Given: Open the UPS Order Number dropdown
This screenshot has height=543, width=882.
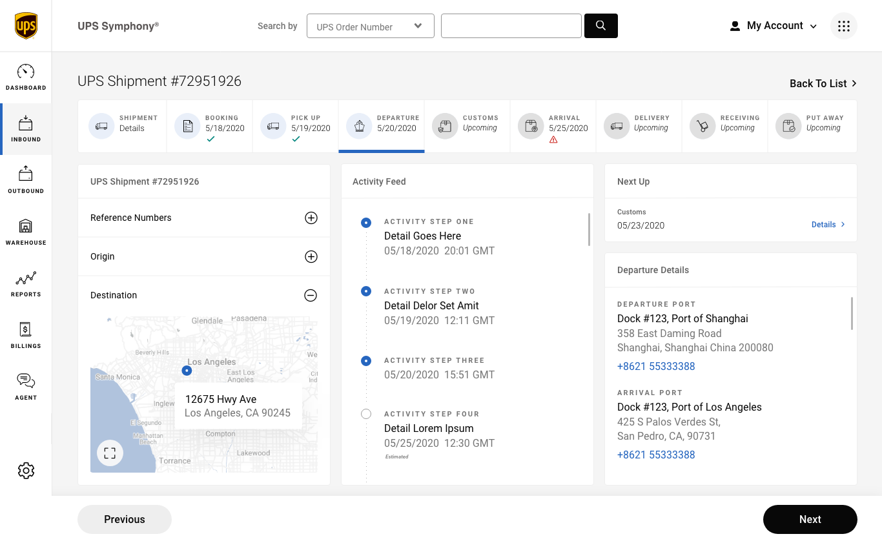Looking at the screenshot, I should [x=370, y=26].
